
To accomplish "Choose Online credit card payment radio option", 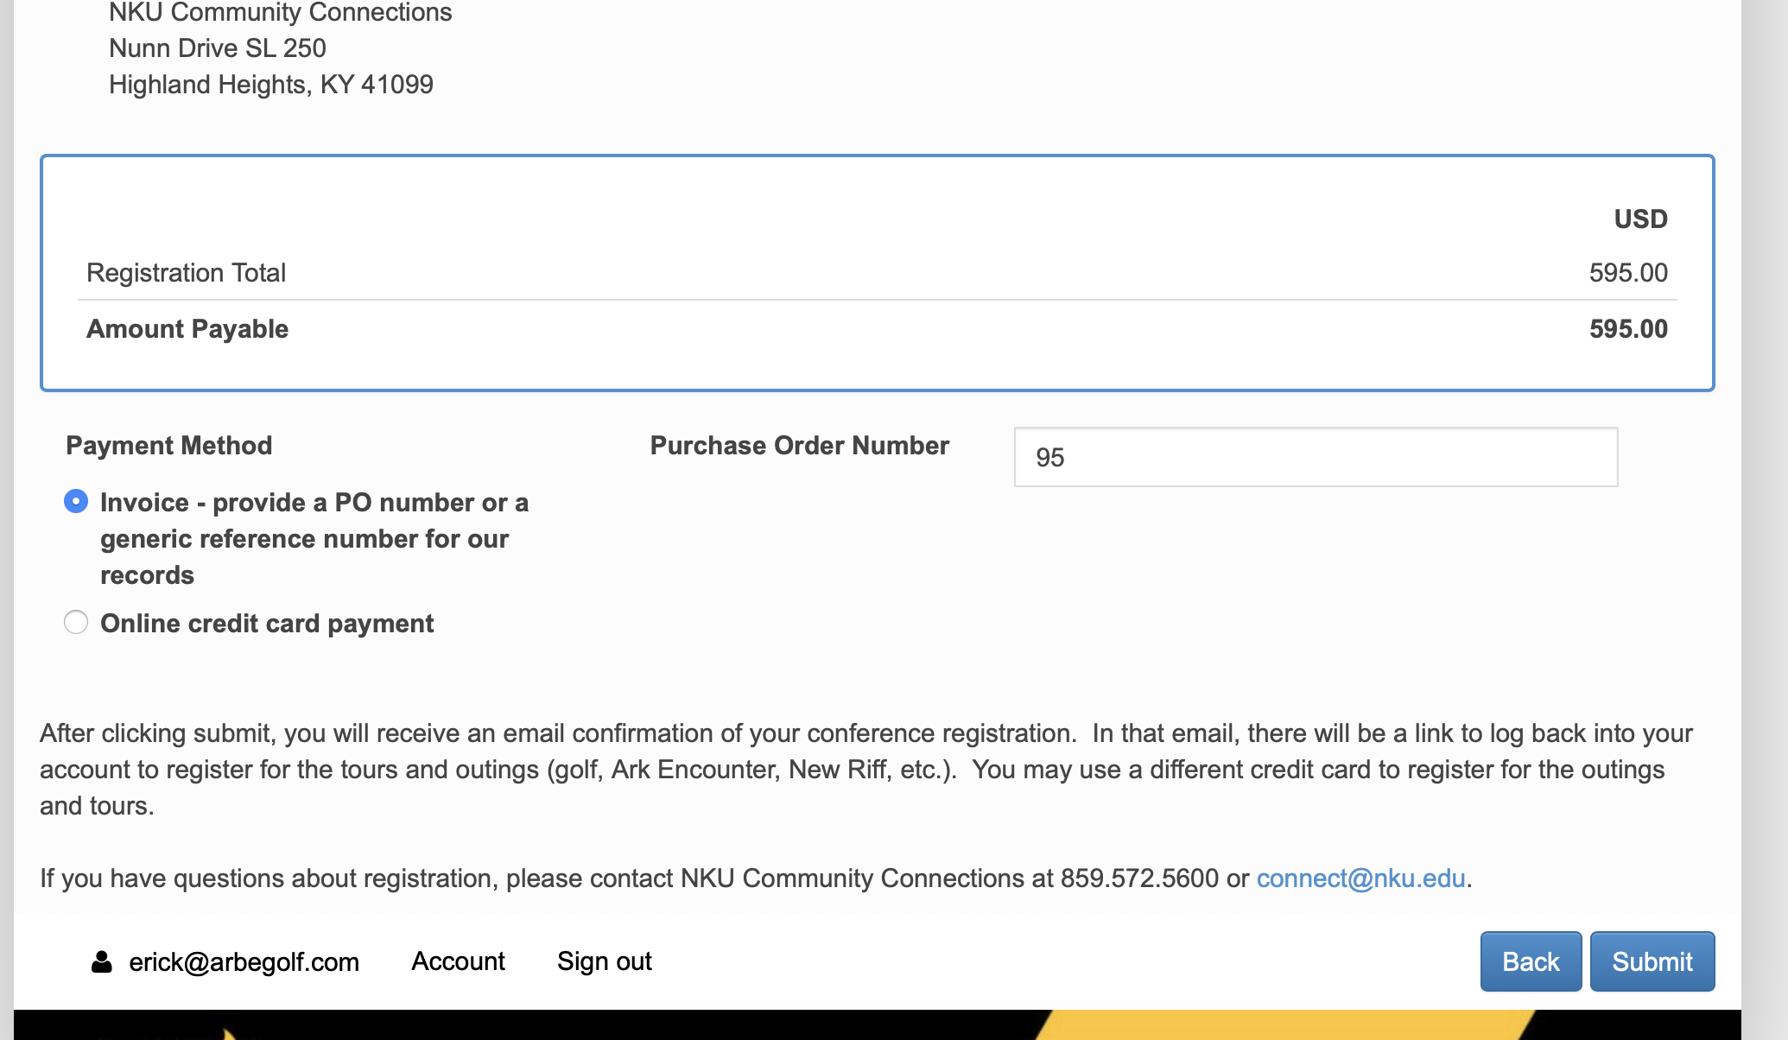I will click(x=76, y=623).
